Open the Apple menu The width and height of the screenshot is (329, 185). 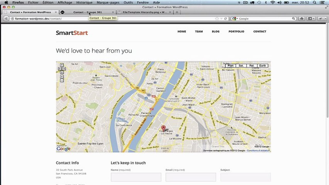click(x=6, y=2)
